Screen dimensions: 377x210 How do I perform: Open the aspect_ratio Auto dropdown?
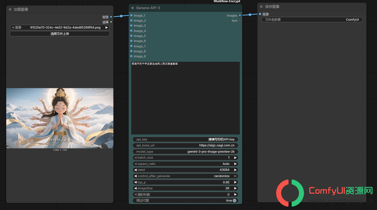point(185,164)
